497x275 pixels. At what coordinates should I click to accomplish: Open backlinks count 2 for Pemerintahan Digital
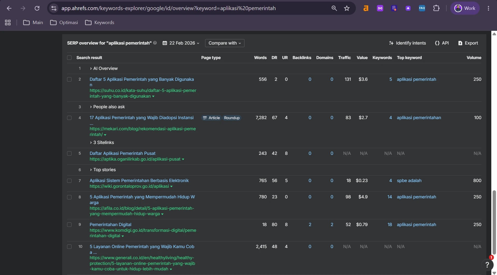[310, 225]
